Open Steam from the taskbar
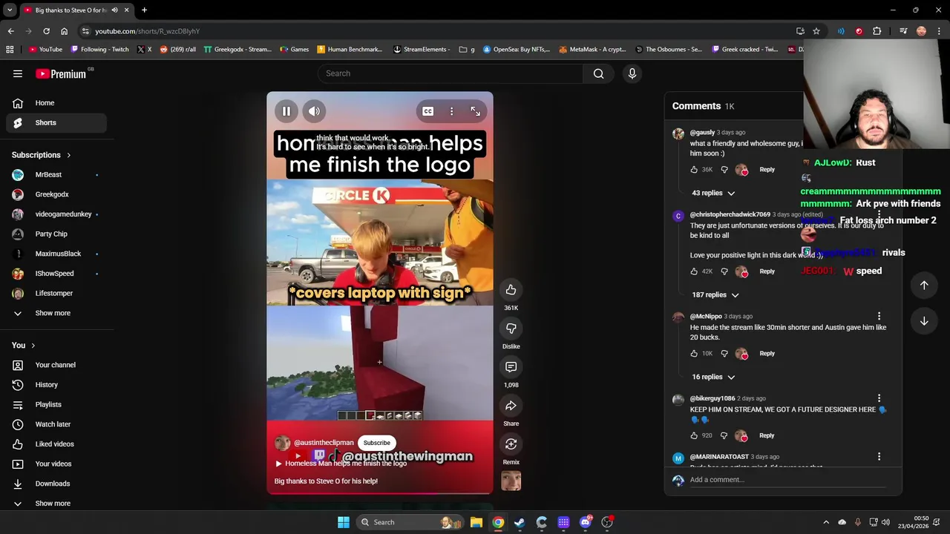The height and width of the screenshot is (534, 950). pos(520,522)
